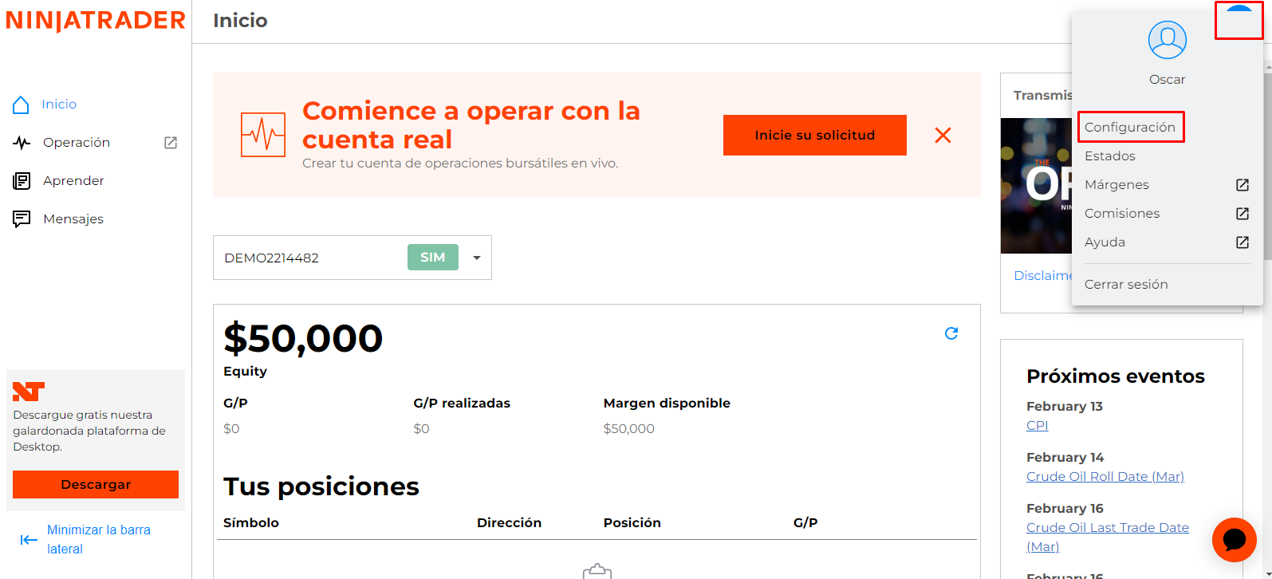Refresh equity with the reload icon
The image size is (1272, 579).
coord(951,333)
